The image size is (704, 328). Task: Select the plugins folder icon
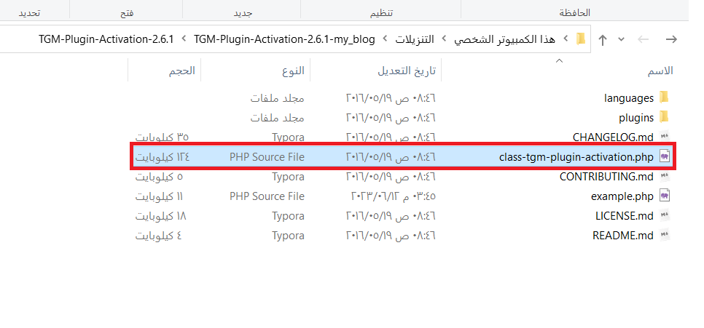[664, 117]
